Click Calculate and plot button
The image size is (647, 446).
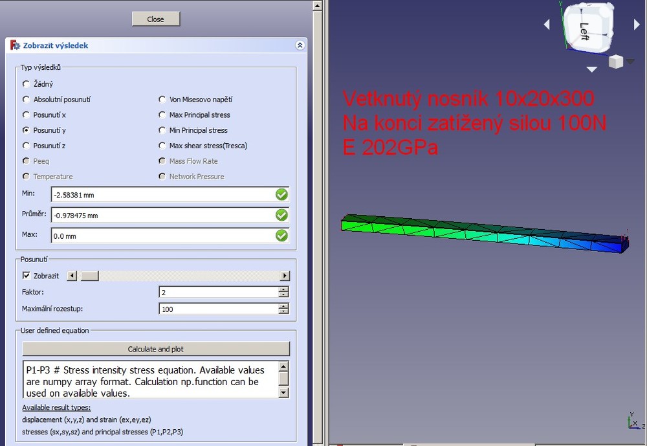(156, 349)
